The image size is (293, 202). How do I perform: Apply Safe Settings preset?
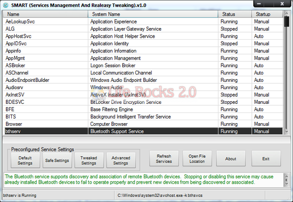57,160
